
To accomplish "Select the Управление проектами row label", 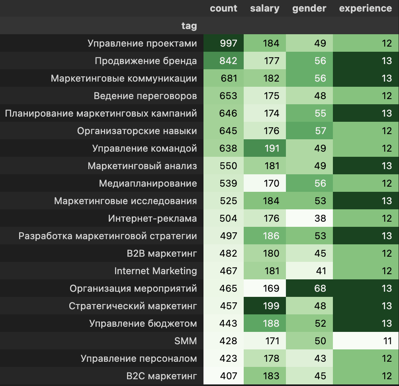I will click(x=142, y=43).
